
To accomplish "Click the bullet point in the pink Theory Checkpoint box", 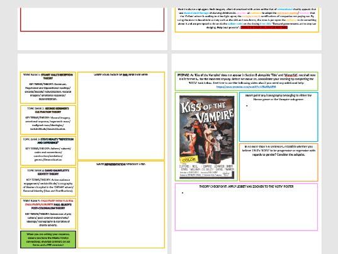I will point(183,193).
